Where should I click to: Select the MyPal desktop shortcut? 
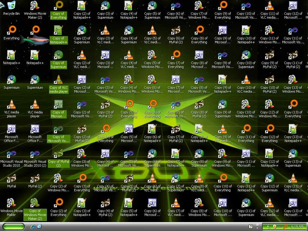point(11,180)
